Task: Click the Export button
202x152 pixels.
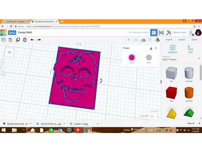Action: pos(181,40)
